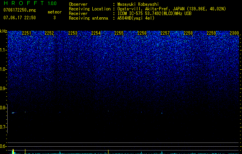Click the date stamp 07.06.17 22:50
Screen dimensions: 242x154
click(x=20, y=18)
